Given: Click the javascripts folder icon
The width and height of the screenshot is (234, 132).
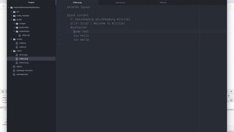Looking at the screenshot, I should click(x=17, y=27).
